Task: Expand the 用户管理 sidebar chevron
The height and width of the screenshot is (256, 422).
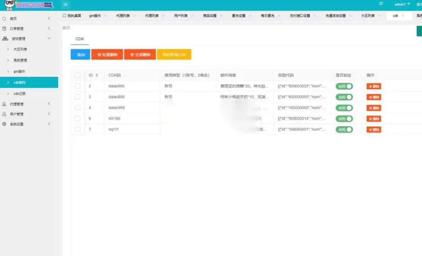Action: click(49, 114)
